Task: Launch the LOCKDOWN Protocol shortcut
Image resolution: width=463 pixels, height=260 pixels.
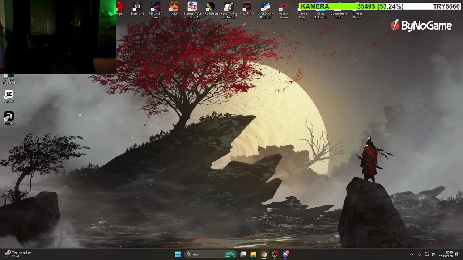Action: [x=266, y=10]
